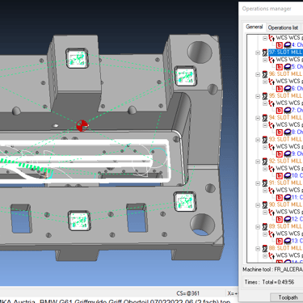Select the 96: SLOT MILL tool entry

tap(285, 74)
